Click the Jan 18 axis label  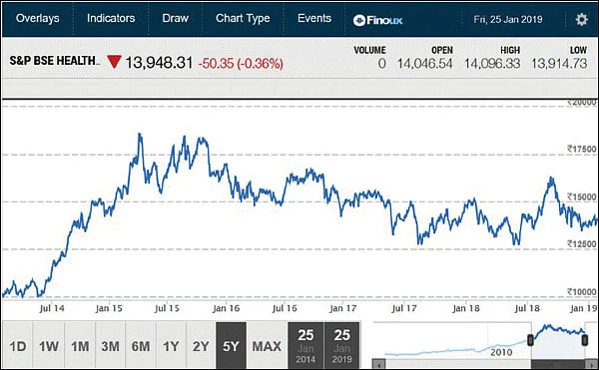coord(466,308)
